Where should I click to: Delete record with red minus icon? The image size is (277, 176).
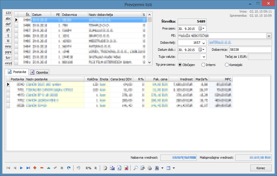[42, 168]
